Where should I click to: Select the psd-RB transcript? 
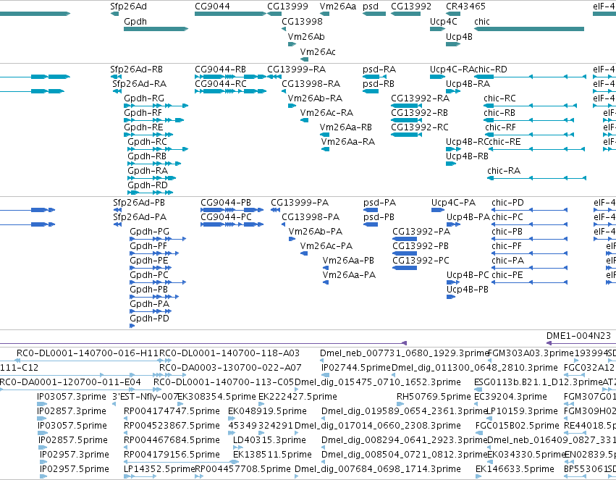pos(371,91)
